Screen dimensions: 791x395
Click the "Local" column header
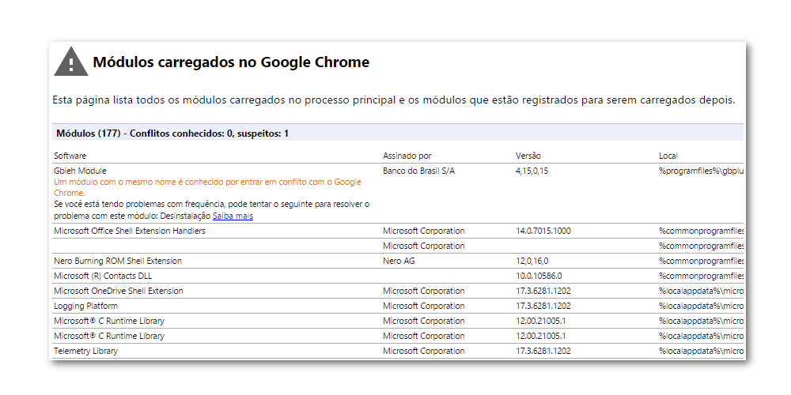click(668, 156)
